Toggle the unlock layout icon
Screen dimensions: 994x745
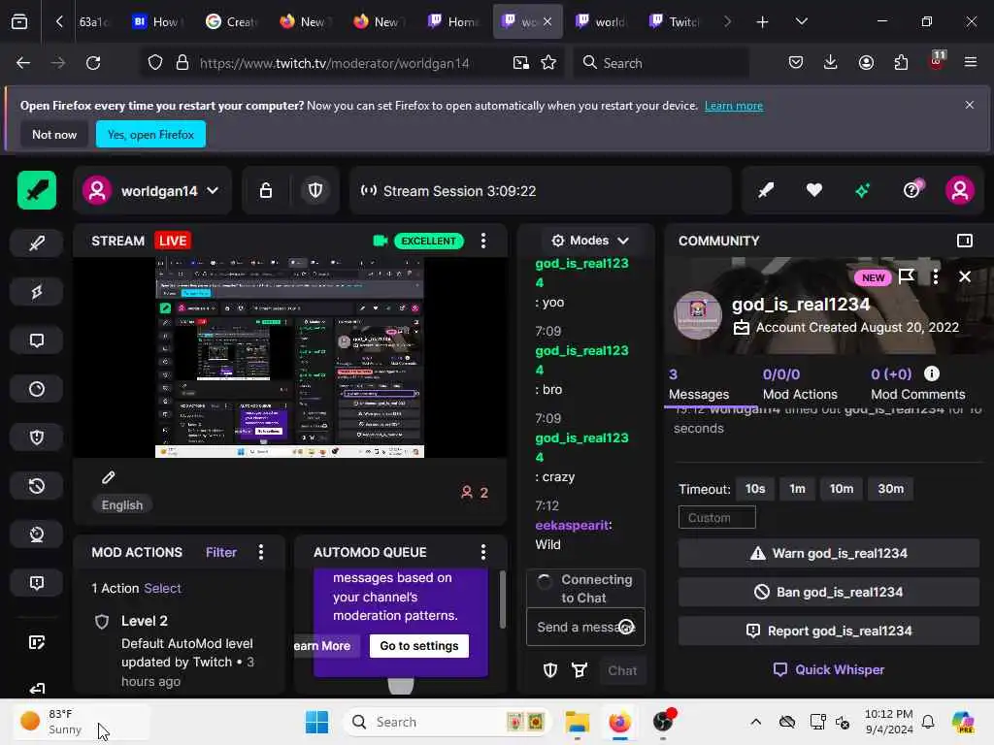pyautogui.click(x=266, y=191)
